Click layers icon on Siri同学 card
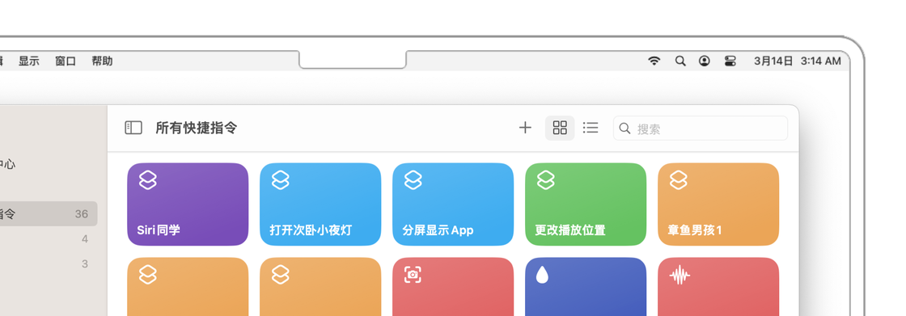 (148, 180)
